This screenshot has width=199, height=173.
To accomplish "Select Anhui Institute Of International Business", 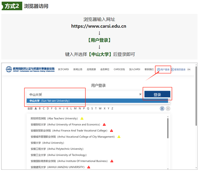I will click(69, 161).
